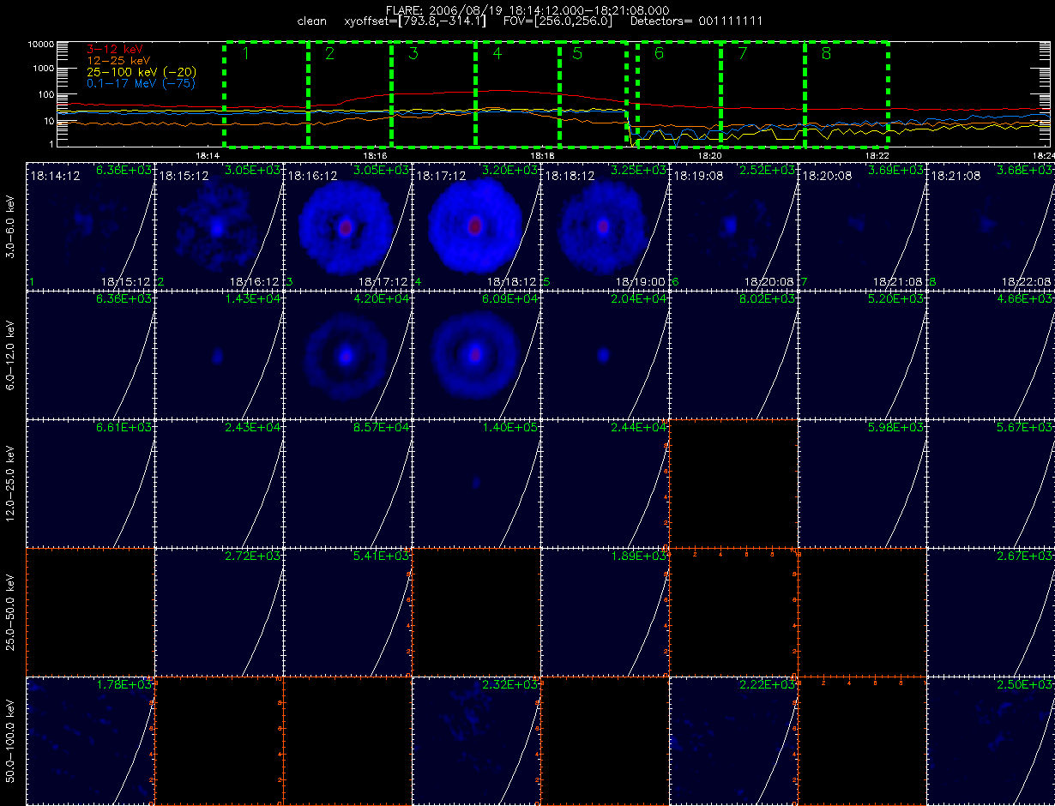
Task: Select the interval 4 label in light curve
Action: pyautogui.click(x=497, y=53)
